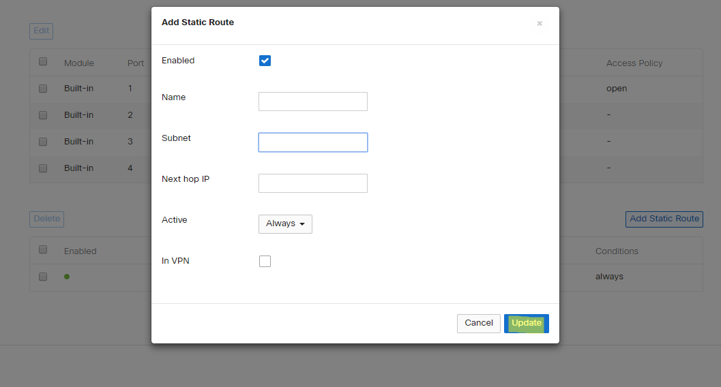Check the Built-in port 2 row checkbox
The height and width of the screenshot is (387, 721).
point(43,115)
